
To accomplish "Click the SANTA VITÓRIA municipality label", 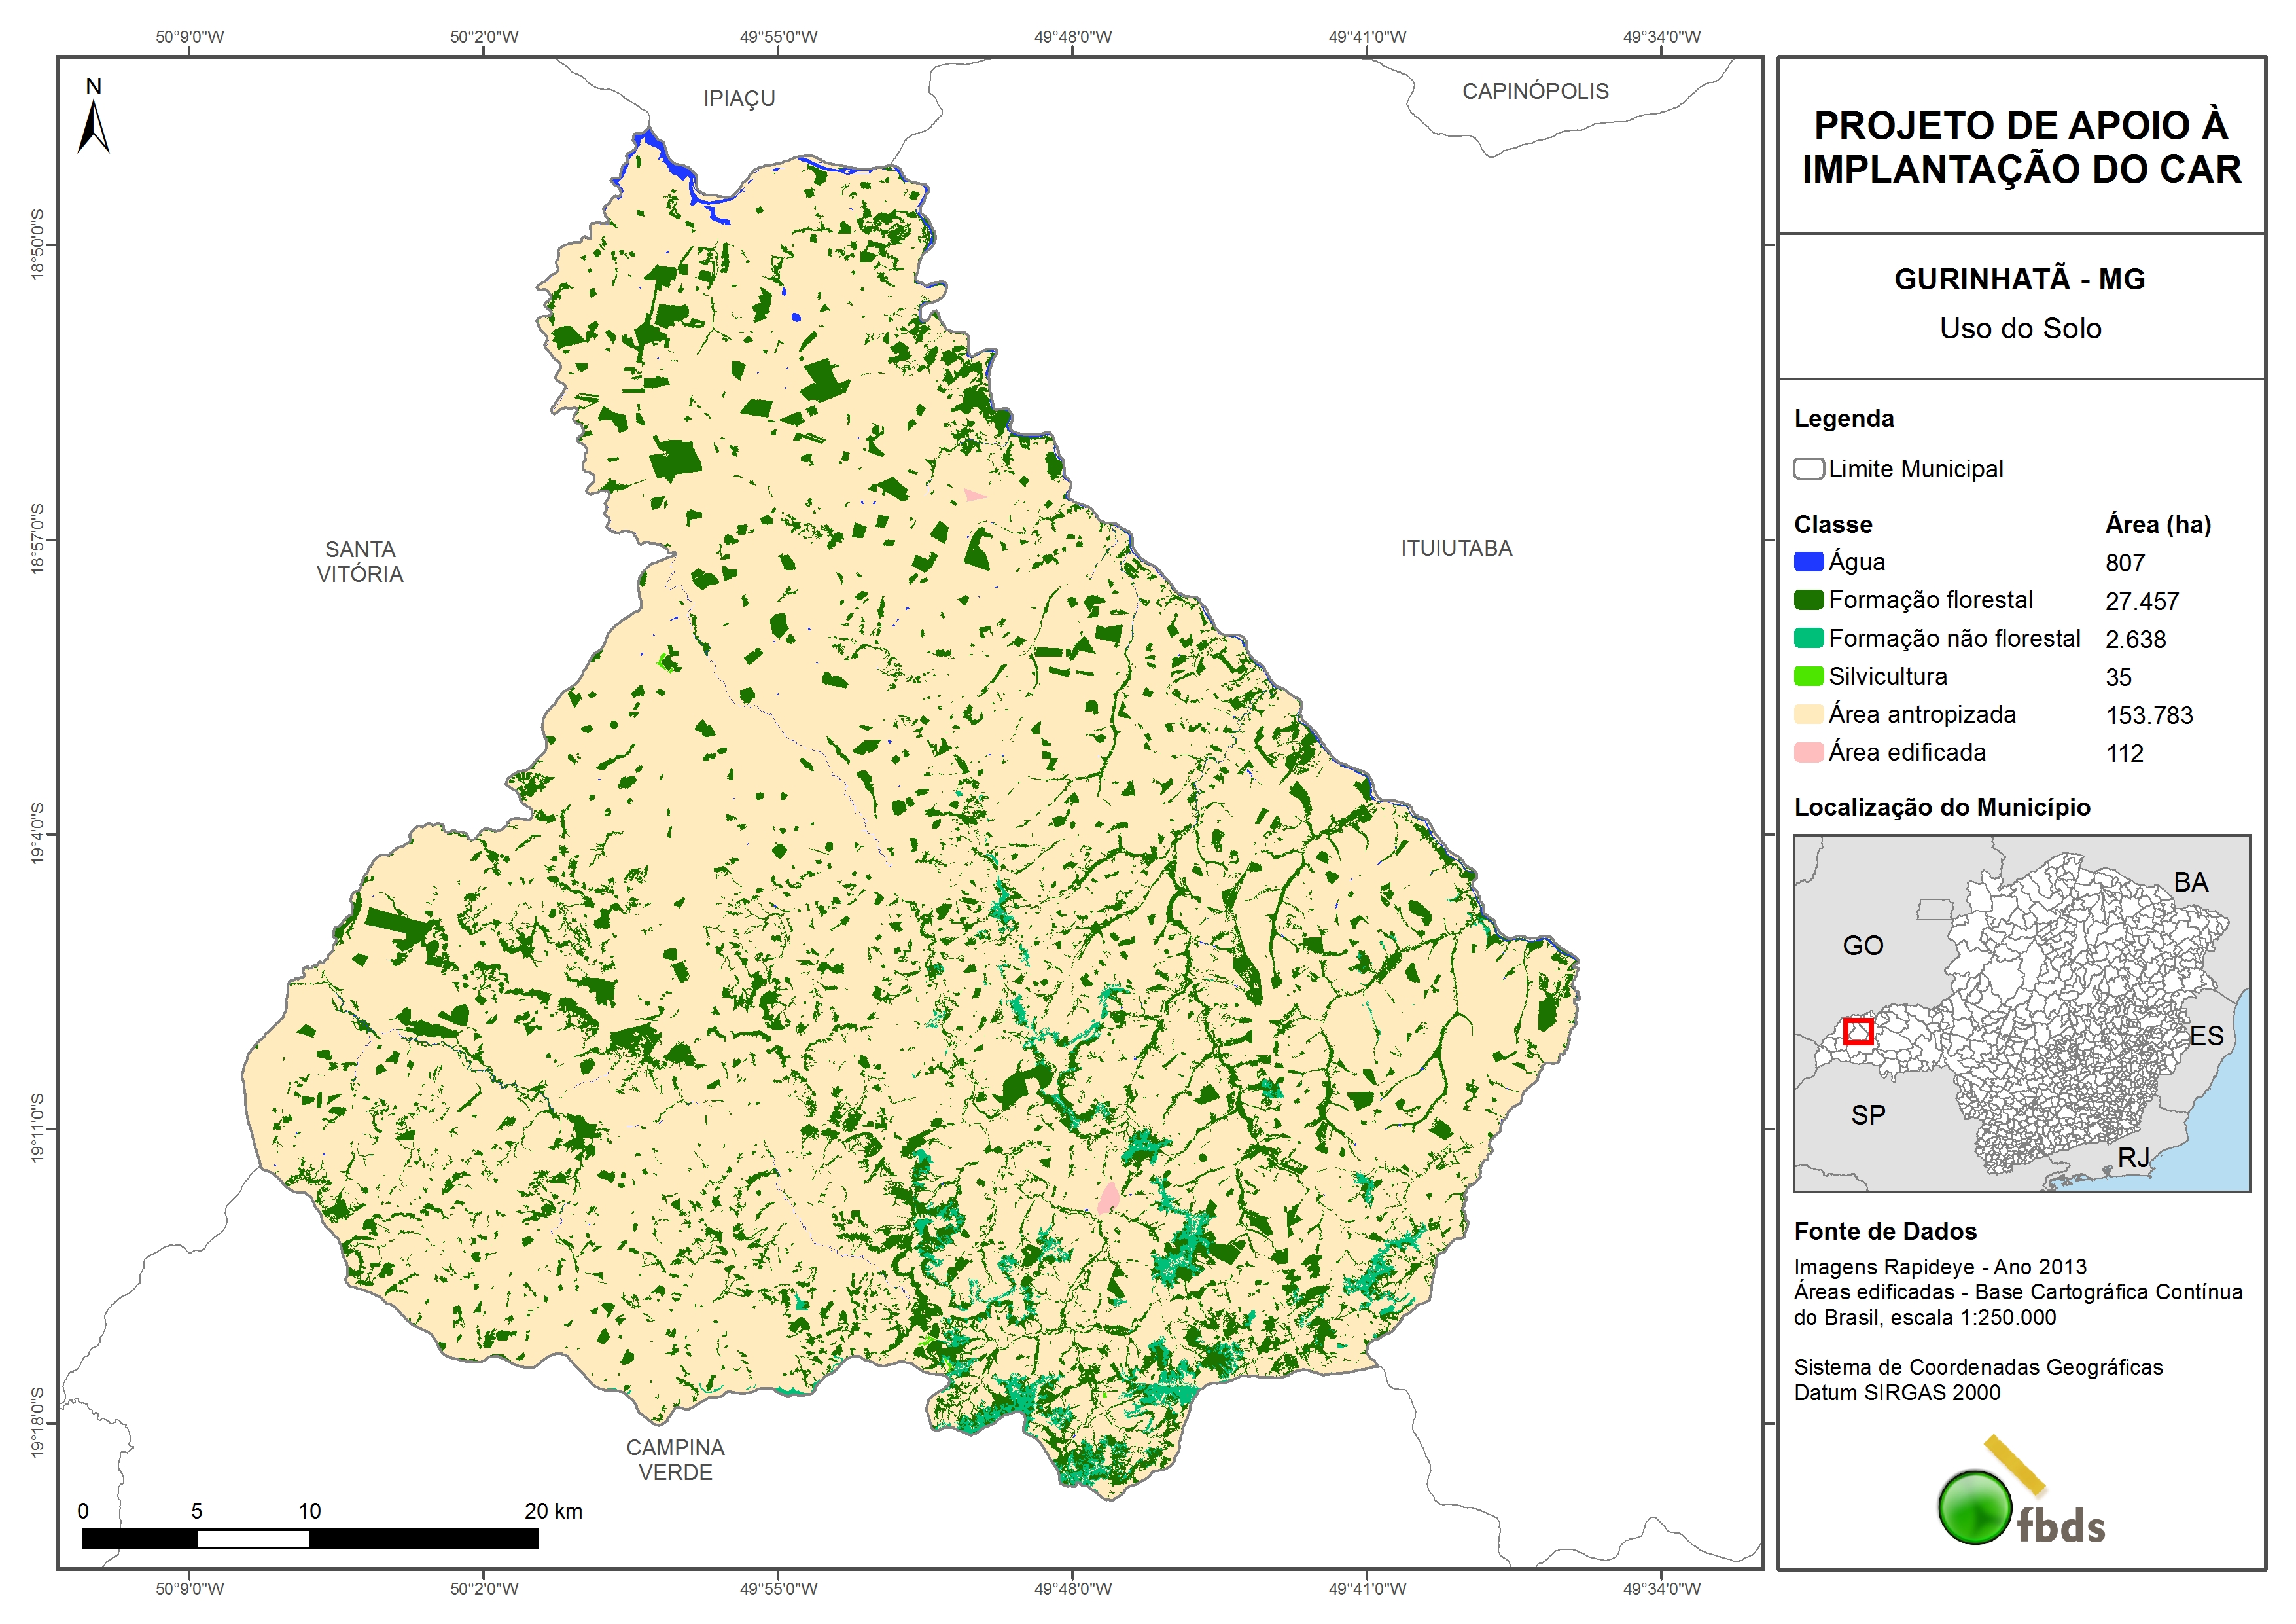I will [x=360, y=562].
